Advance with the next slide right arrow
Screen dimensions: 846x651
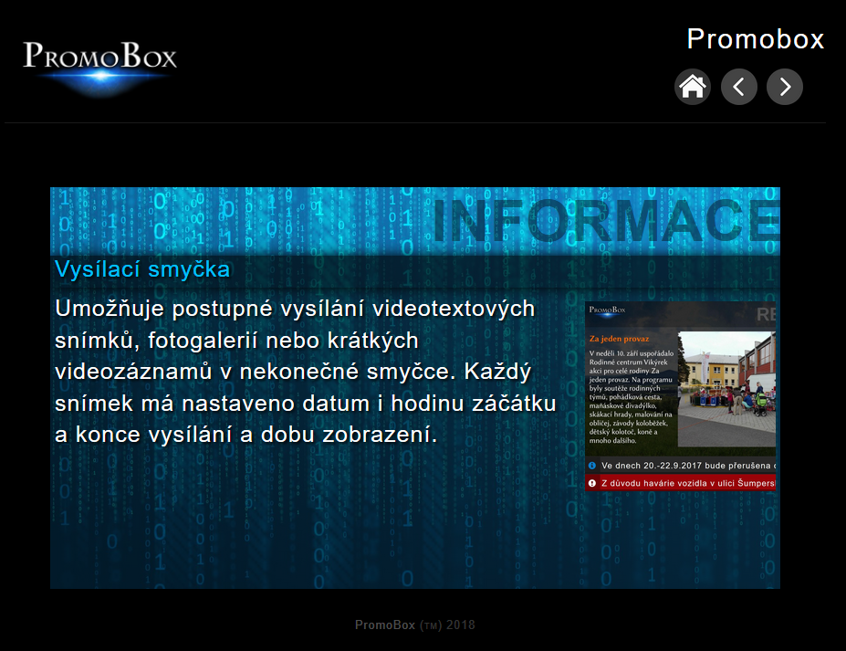[x=785, y=87]
